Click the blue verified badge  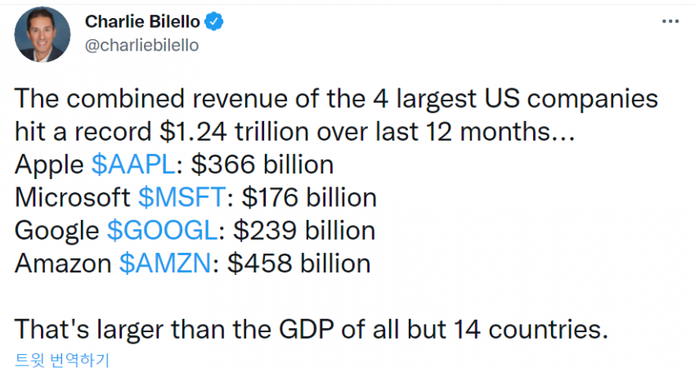214,22
